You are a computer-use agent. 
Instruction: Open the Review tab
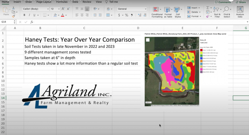(87, 2)
